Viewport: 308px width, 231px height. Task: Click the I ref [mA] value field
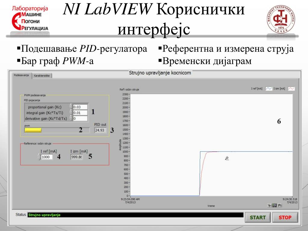(x=47, y=157)
